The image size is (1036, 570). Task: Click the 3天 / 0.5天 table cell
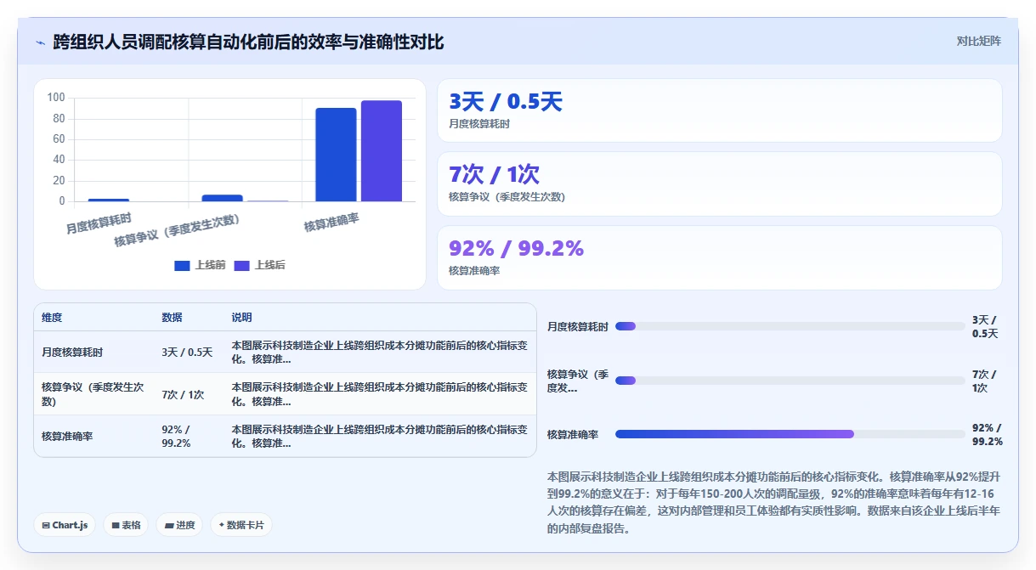point(190,352)
